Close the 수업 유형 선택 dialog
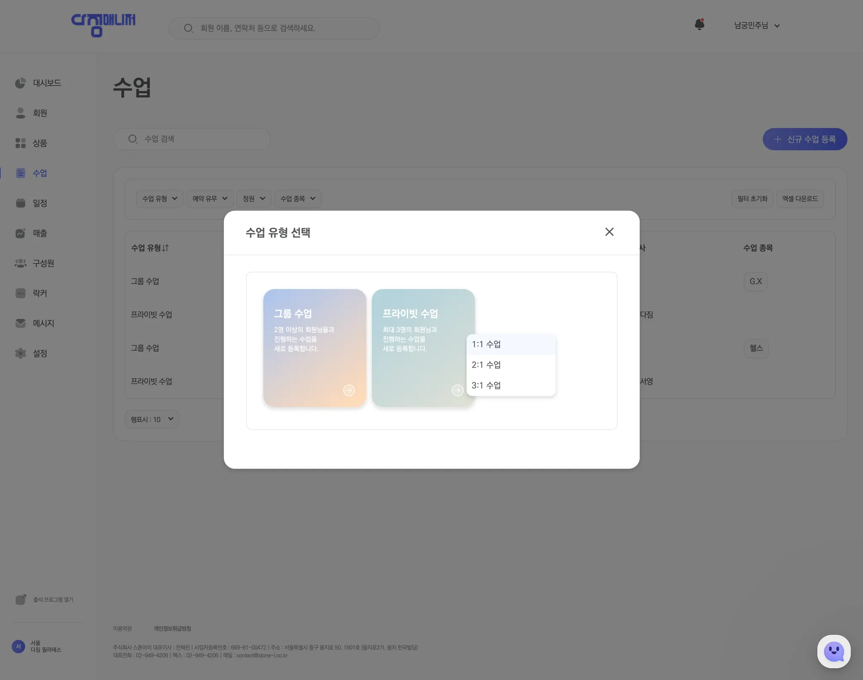 [609, 232]
